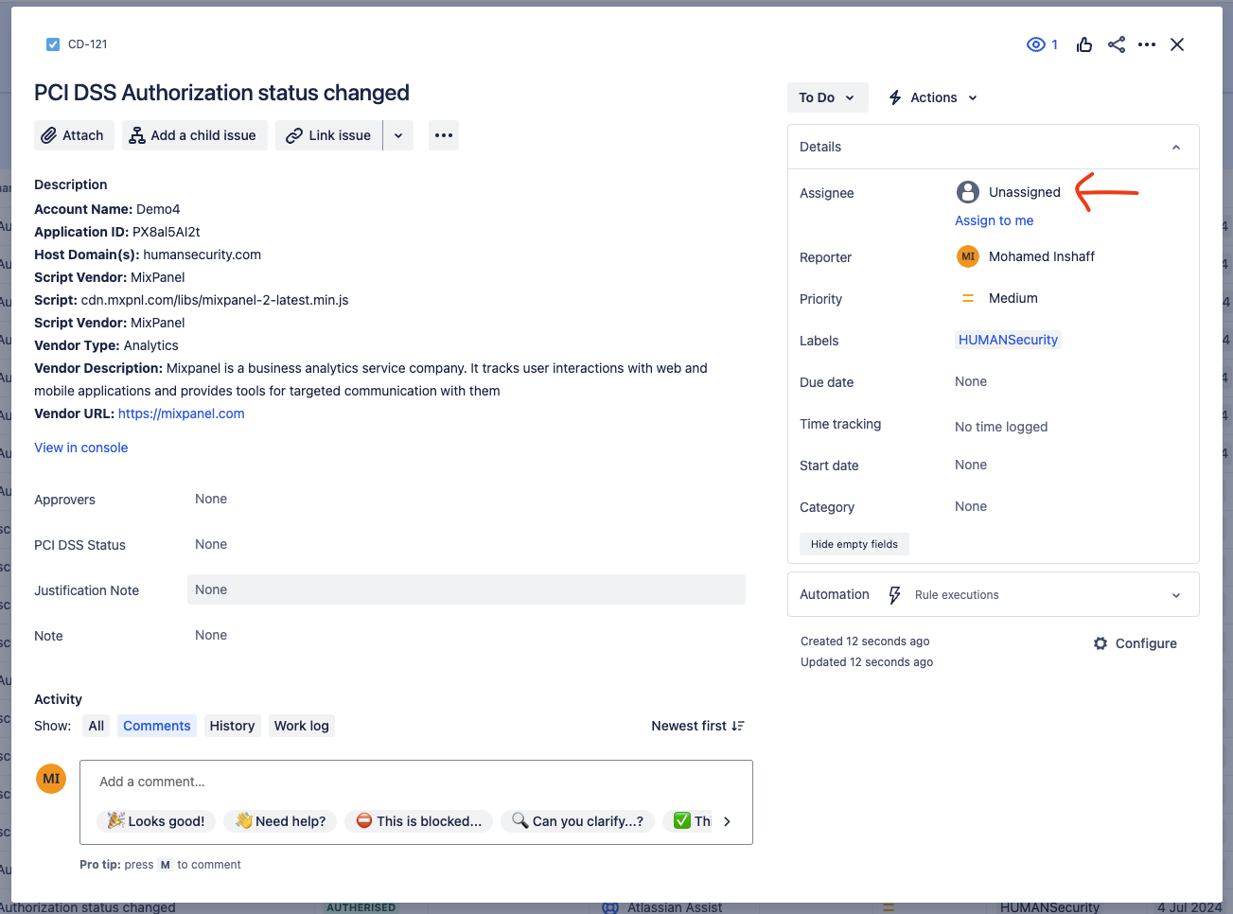Click the Justification Note field
This screenshot has width=1233, height=914.
tap(467, 589)
